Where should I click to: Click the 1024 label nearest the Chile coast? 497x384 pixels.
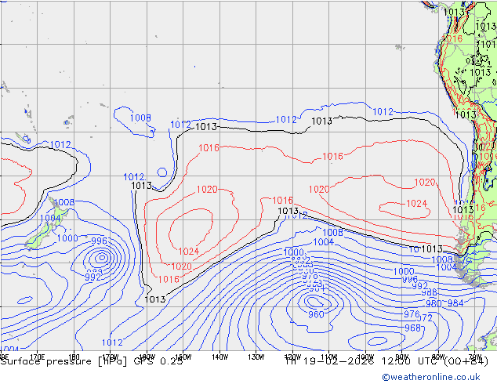[x=416, y=204]
